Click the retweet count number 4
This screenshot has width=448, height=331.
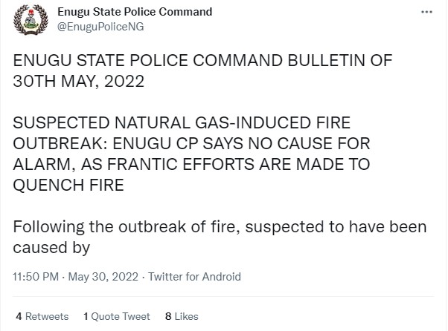point(18,316)
